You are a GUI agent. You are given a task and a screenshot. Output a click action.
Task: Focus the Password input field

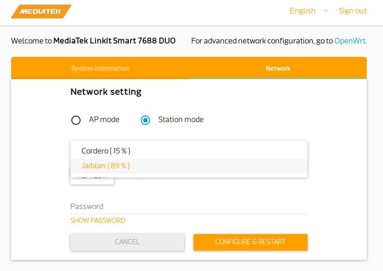point(189,207)
